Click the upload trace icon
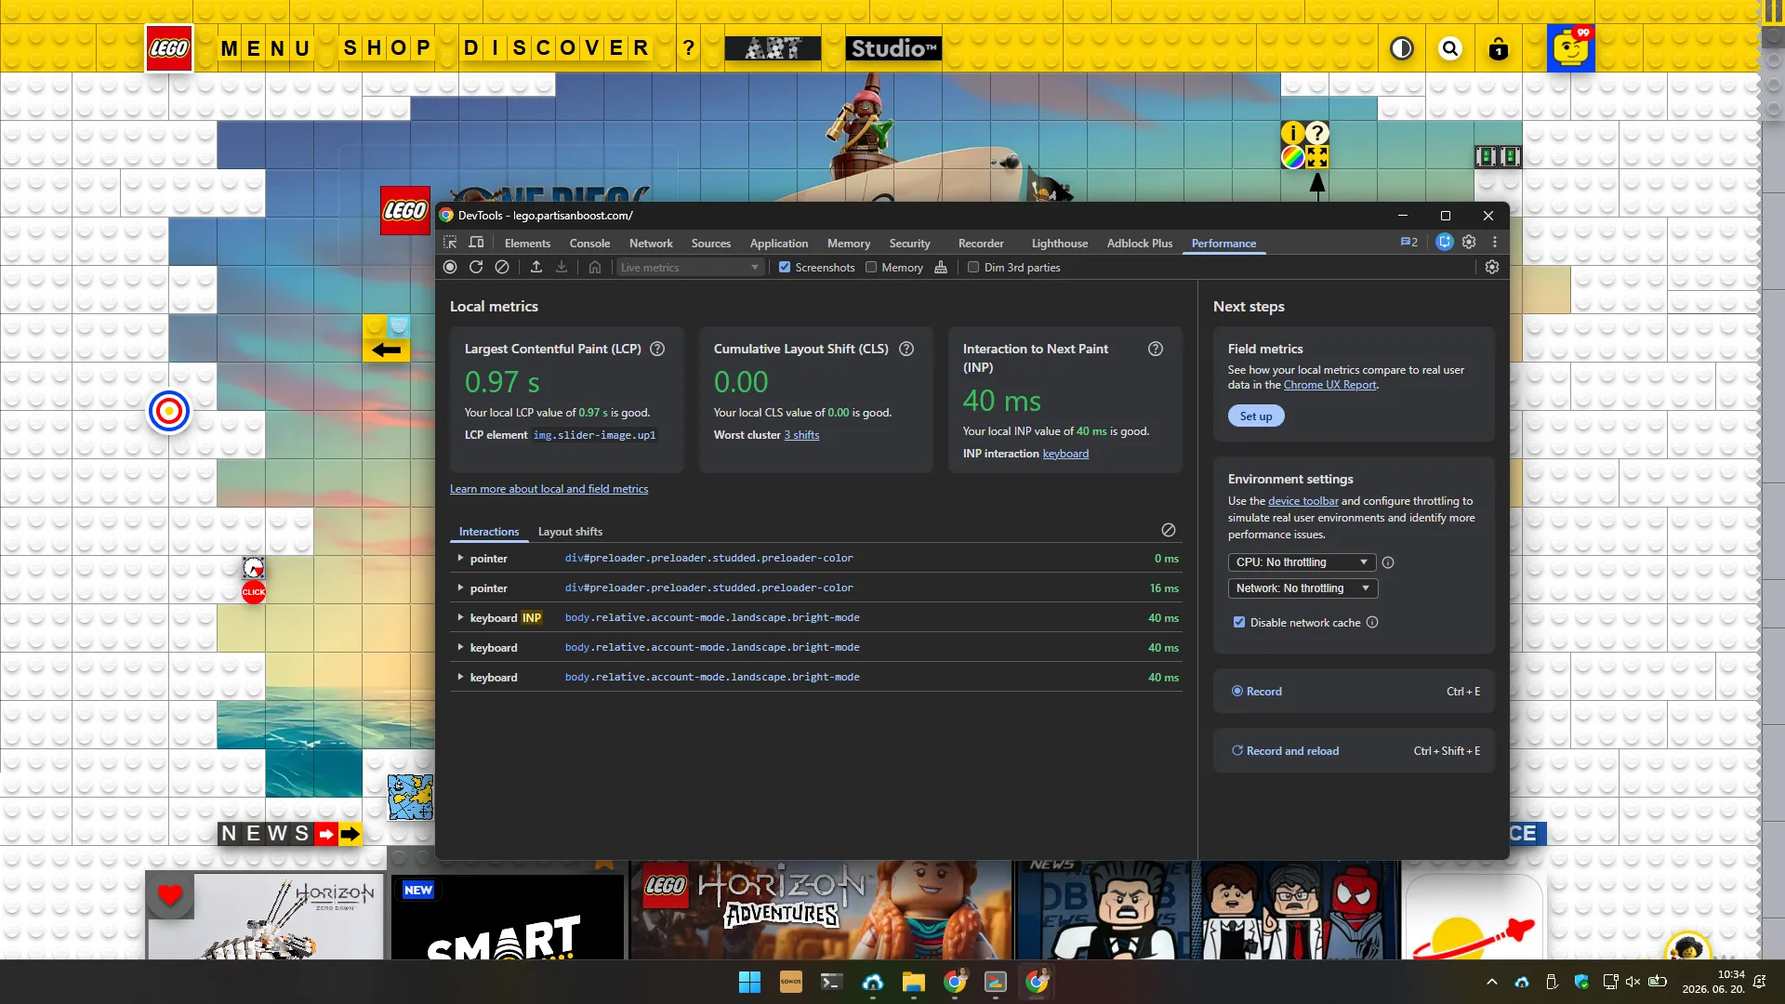Screen dimensions: 1785x1004 pos(536,268)
